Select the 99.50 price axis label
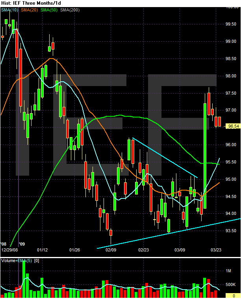The width and height of the screenshot is (241, 299). pyautogui.click(x=231, y=24)
